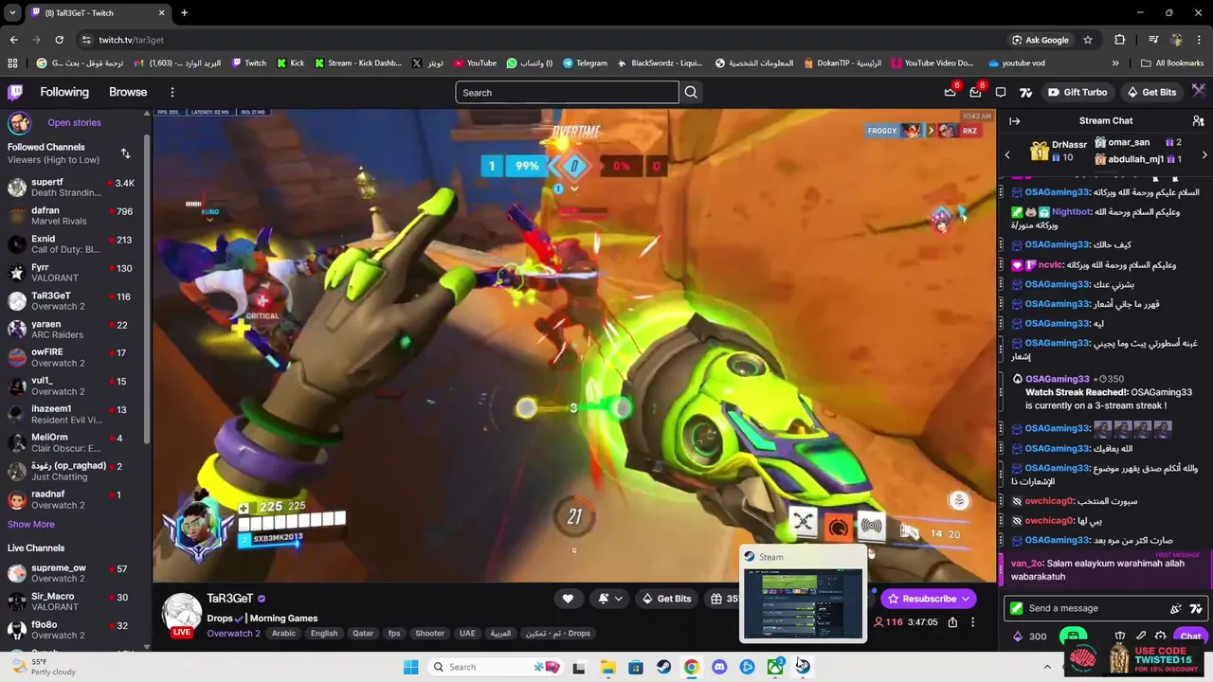This screenshot has height=682, width=1213.
Task: Open the 7TV emote menu in message box
Action: click(1196, 608)
